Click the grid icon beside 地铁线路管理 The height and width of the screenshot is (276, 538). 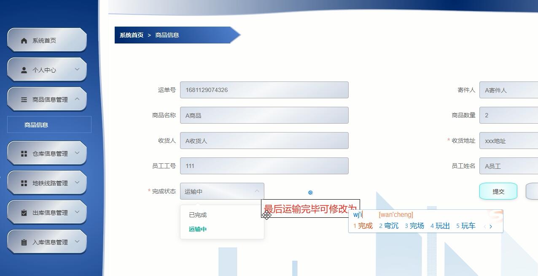tap(24, 183)
